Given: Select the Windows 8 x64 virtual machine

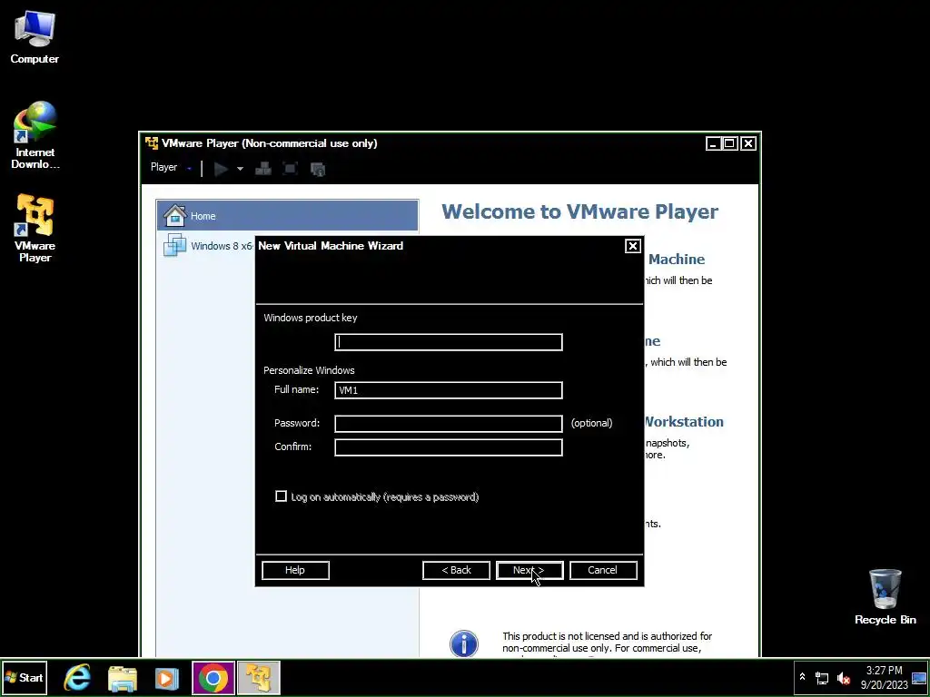Looking at the screenshot, I should point(208,245).
